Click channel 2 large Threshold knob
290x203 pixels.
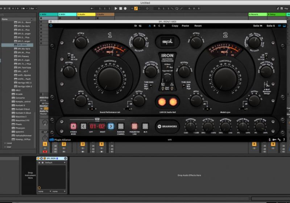coord(225,79)
